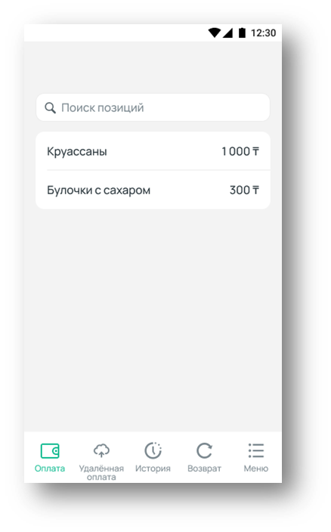Switch to the Оплата tab label

(x=50, y=469)
